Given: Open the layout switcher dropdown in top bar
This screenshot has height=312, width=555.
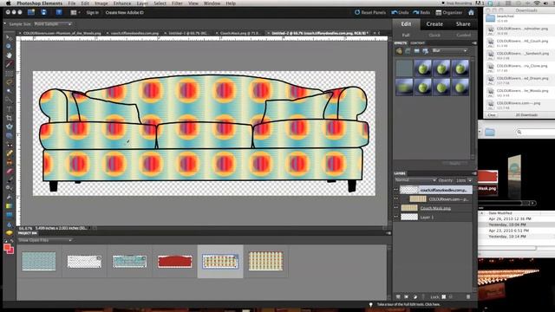Looking at the screenshot, I should pyautogui.click(x=75, y=12).
